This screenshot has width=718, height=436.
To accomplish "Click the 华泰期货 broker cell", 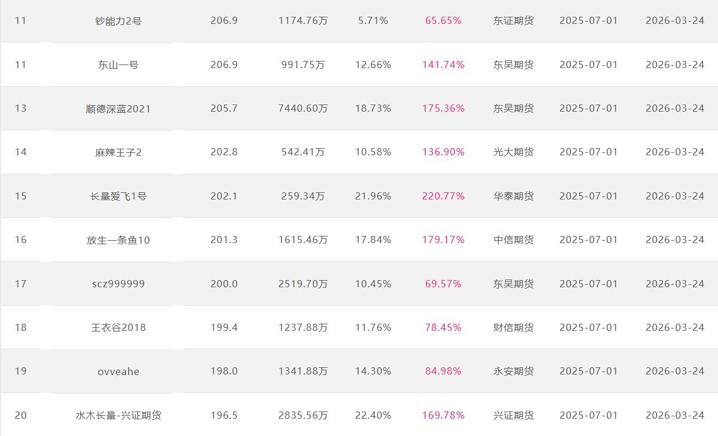I will tap(513, 196).
